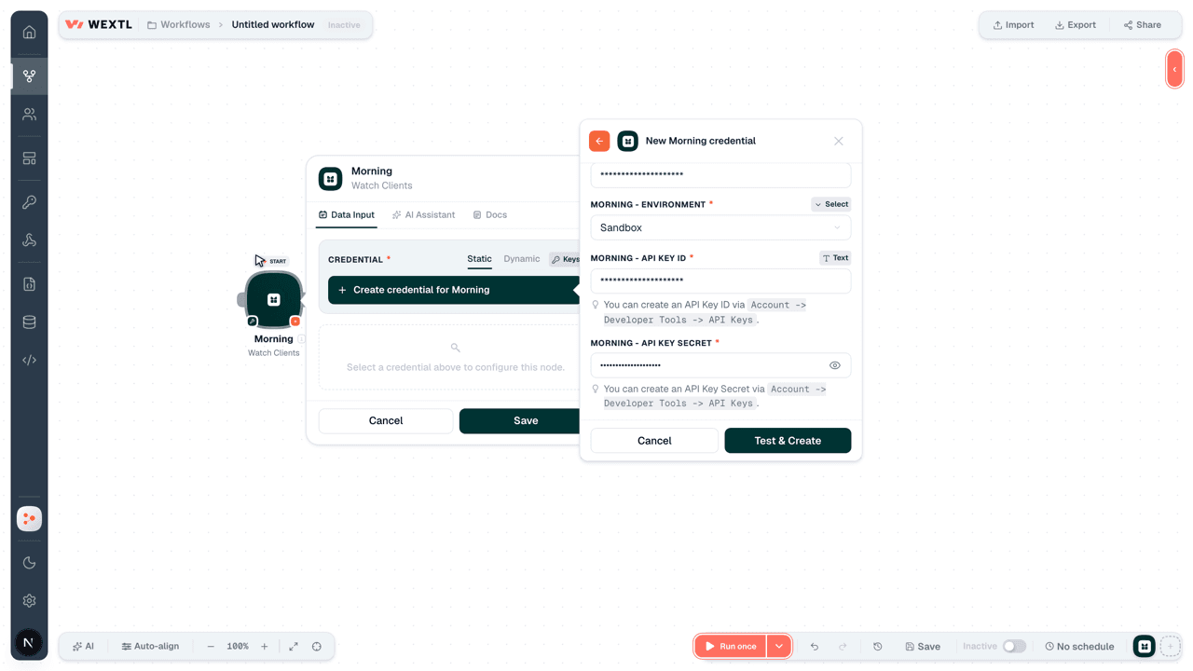Click the center canvas target icon
Screen dimensions: 1193x671
317,647
